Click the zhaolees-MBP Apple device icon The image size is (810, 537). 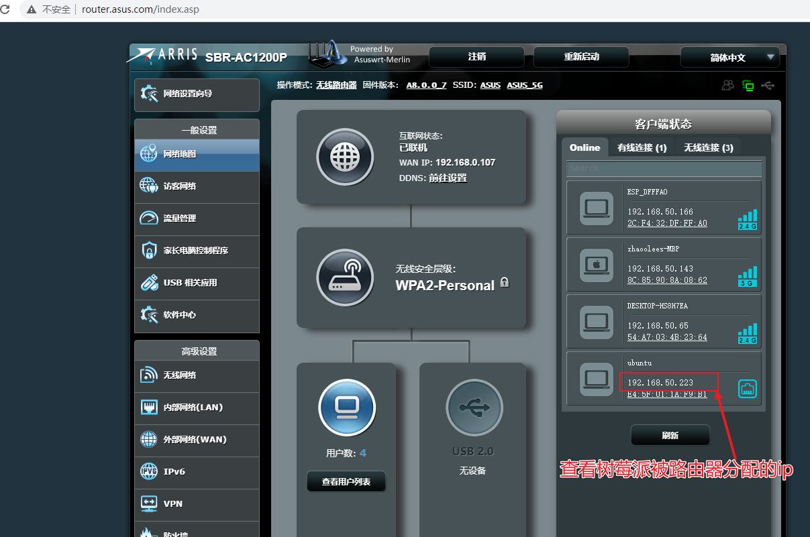pyautogui.click(x=596, y=265)
